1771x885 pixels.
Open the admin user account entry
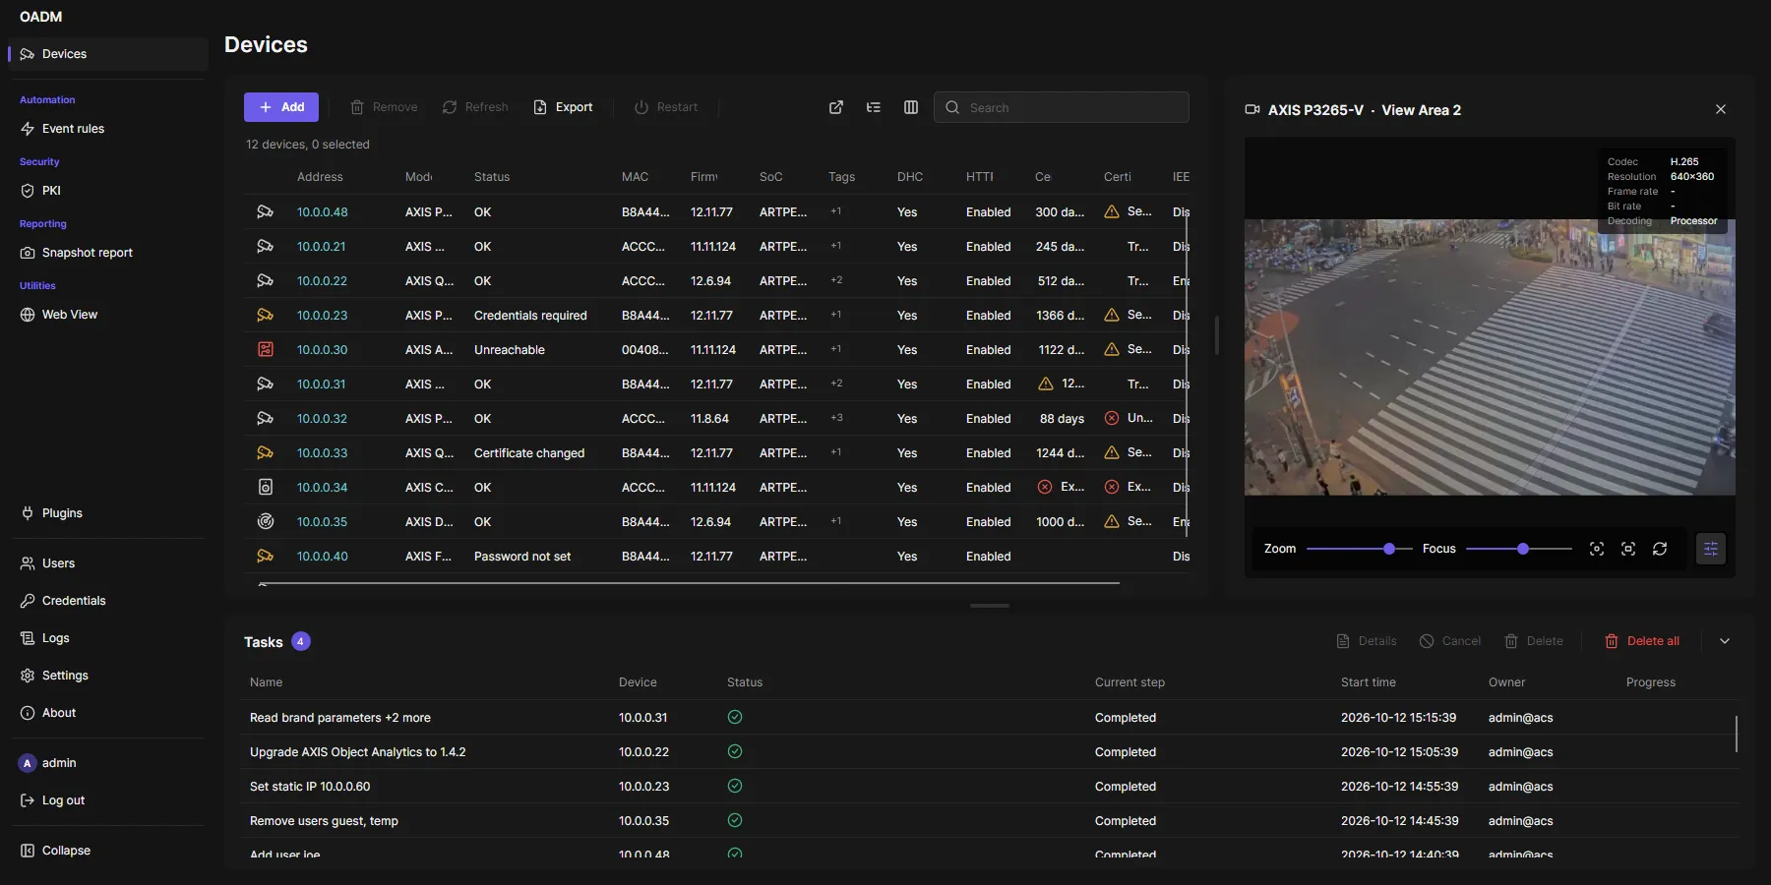coord(108,763)
